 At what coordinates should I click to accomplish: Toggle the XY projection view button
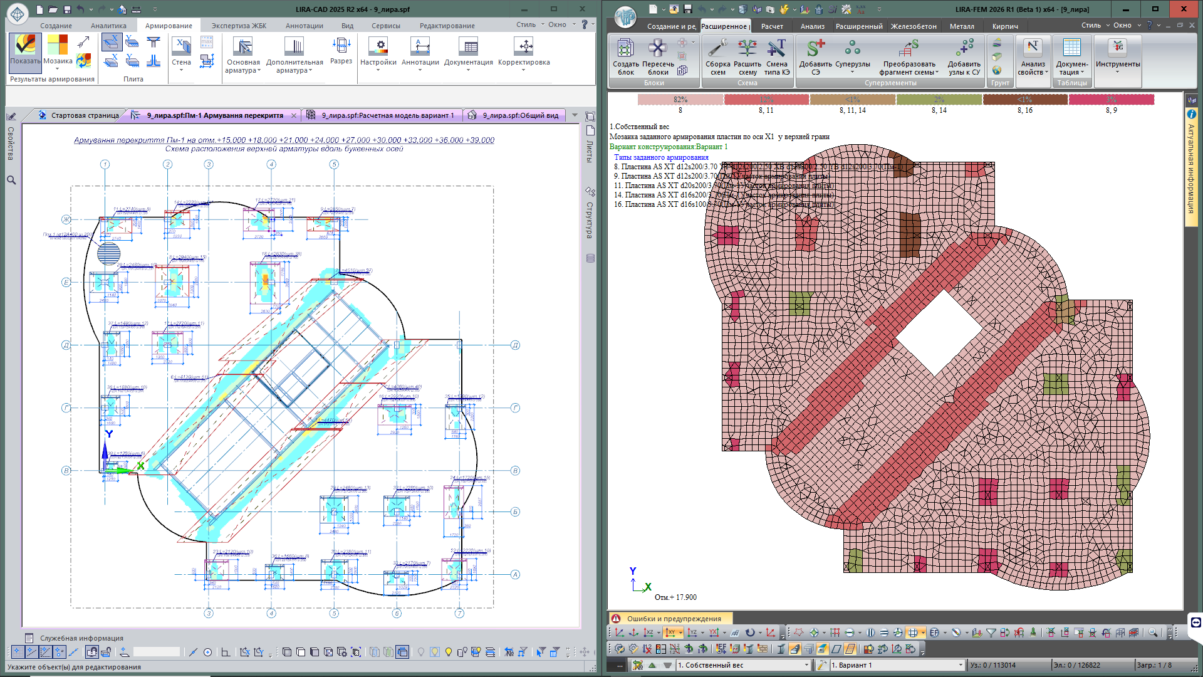(671, 632)
